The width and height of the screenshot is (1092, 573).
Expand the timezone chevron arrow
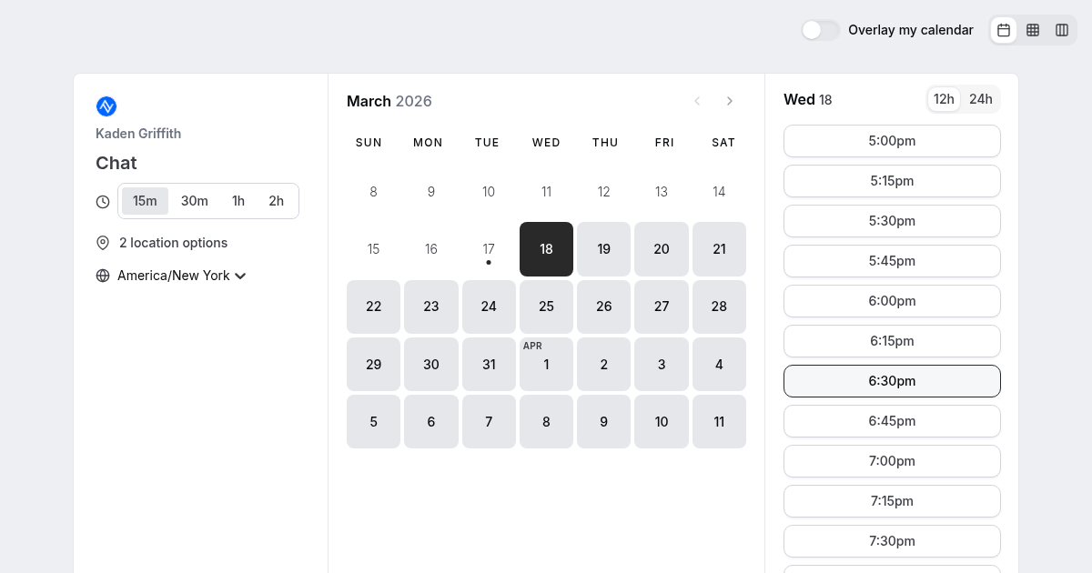[240, 276]
